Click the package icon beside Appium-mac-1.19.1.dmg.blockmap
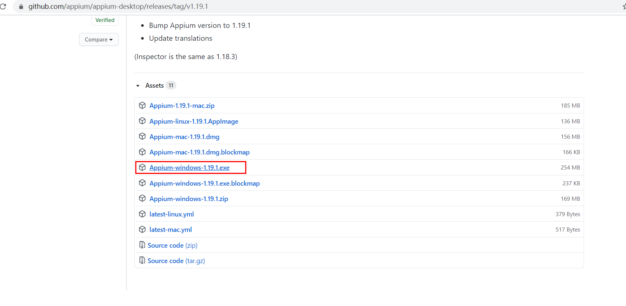 coord(142,152)
